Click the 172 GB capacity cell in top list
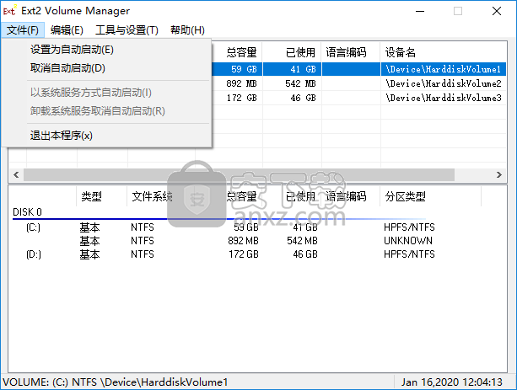 pyautogui.click(x=241, y=98)
